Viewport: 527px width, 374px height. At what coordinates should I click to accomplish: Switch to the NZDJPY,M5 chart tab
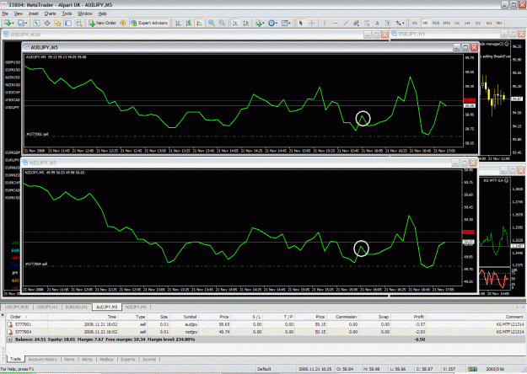coord(136,307)
